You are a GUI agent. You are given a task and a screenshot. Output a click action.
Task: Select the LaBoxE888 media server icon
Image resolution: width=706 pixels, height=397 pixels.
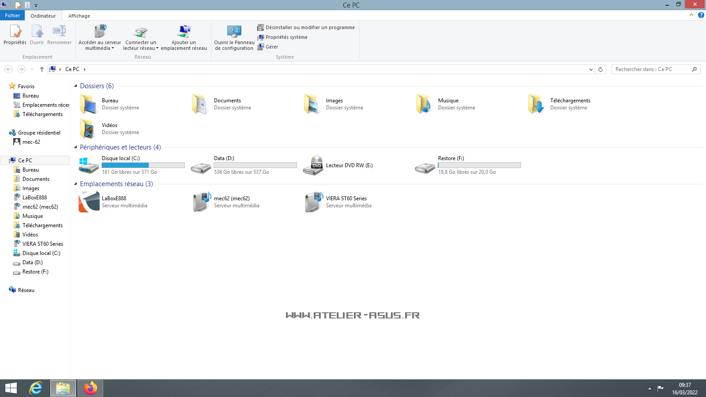89,202
